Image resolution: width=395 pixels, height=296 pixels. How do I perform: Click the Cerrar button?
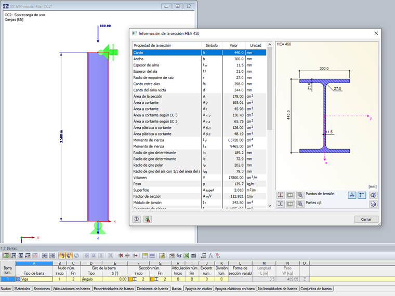(x=366, y=219)
